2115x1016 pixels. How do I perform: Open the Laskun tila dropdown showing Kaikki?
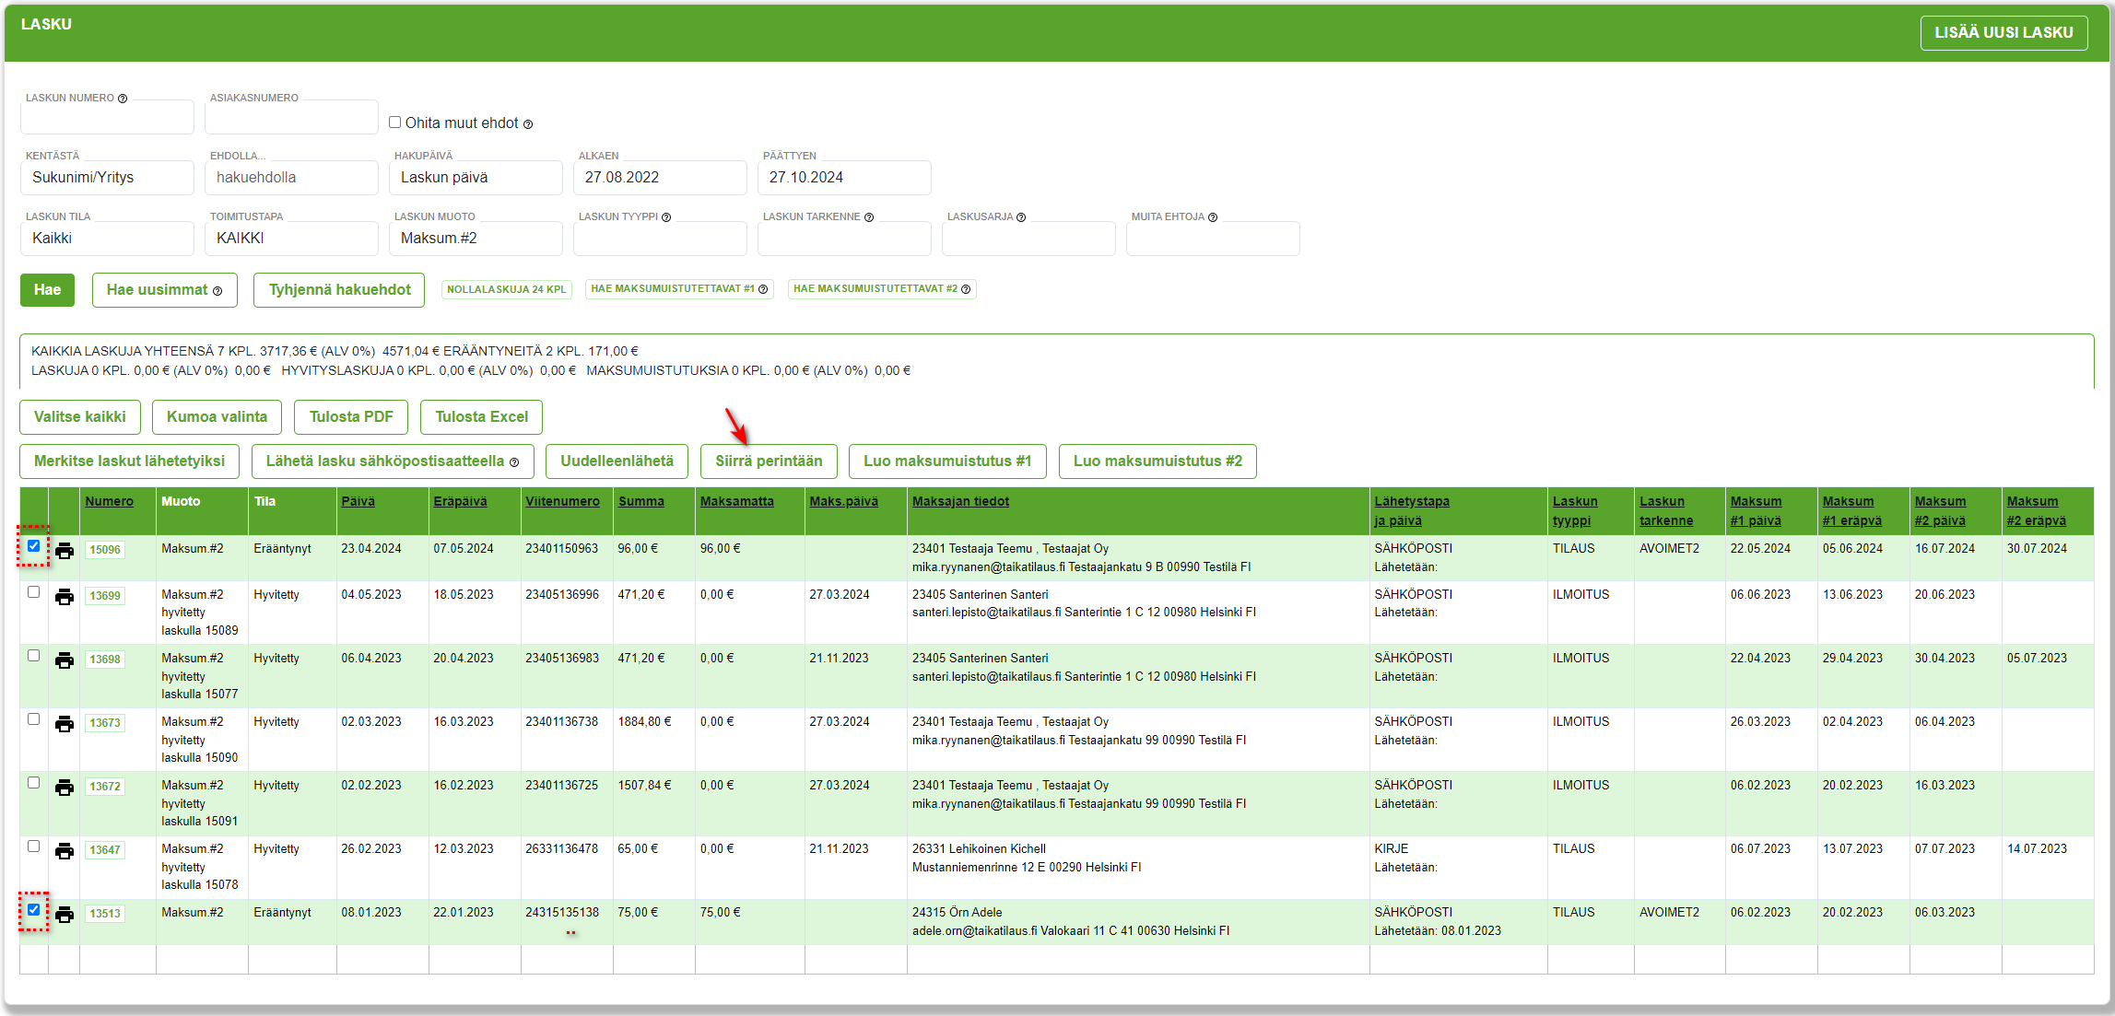(x=107, y=239)
